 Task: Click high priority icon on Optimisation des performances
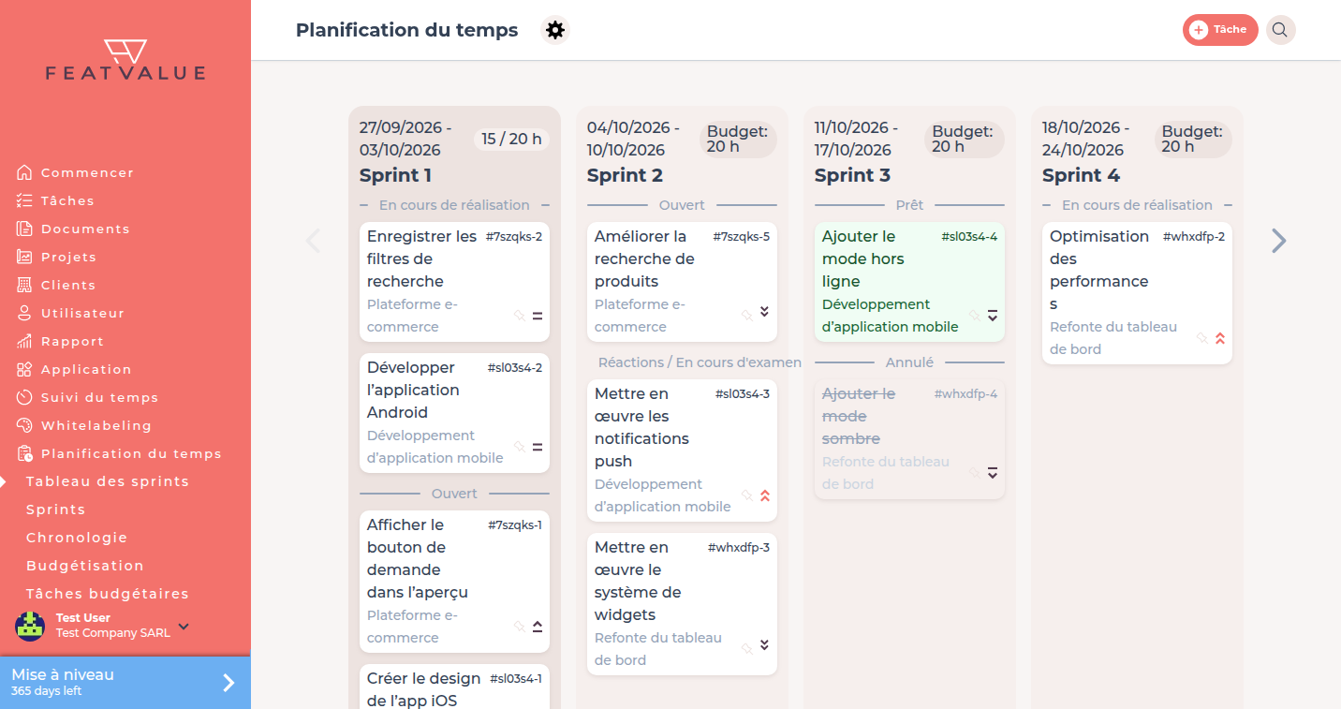(x=1220, y=338)
